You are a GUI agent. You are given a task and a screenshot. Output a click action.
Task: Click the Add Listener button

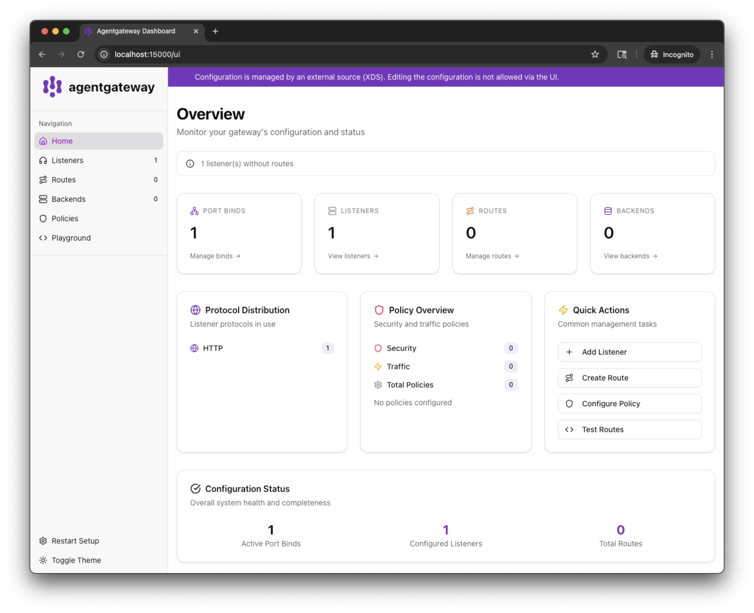629,352
